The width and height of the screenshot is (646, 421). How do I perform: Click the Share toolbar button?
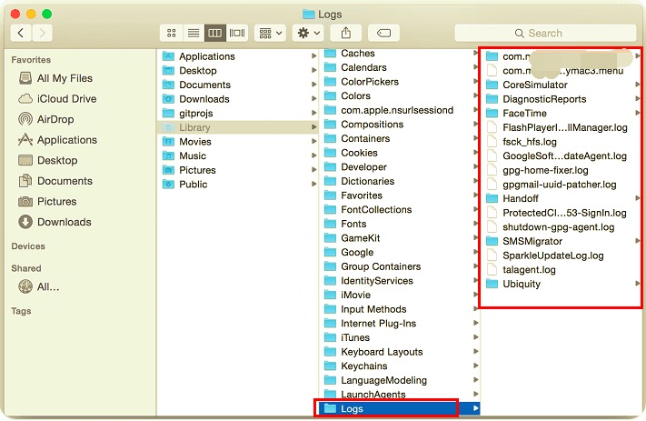(346, 33)
